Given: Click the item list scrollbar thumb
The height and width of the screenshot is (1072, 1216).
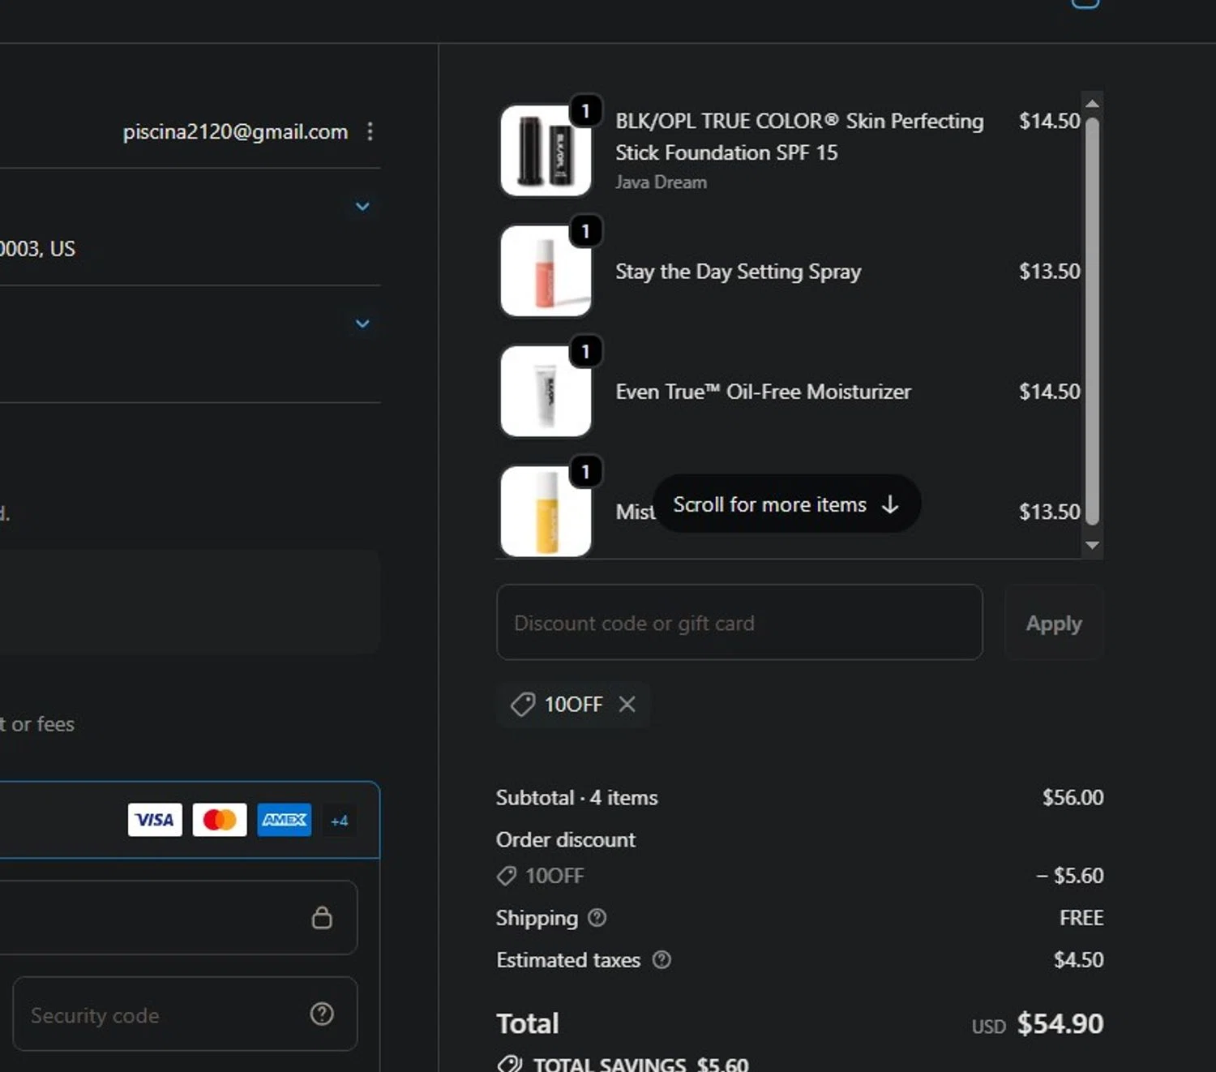Looking at the screenshot, I should tap(1092, 321).
